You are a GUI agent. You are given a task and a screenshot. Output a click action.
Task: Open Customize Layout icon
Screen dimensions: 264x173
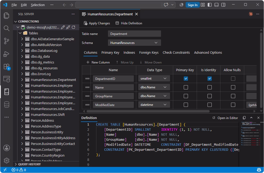pos(203,5)
